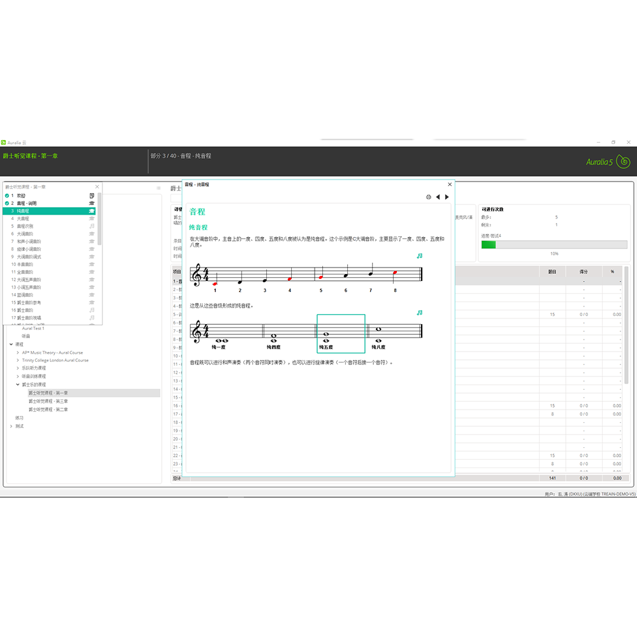This screenshot has width=637, height=637.
Task: Collapse the 爵士乐的课程 tree node
Action: click(x=18, y=385)
